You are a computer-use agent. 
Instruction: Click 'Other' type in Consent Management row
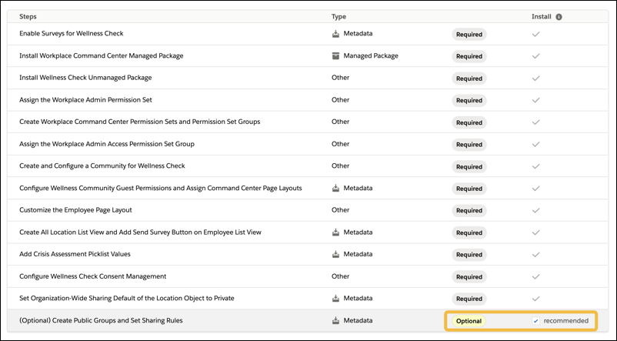pos(340,276)
